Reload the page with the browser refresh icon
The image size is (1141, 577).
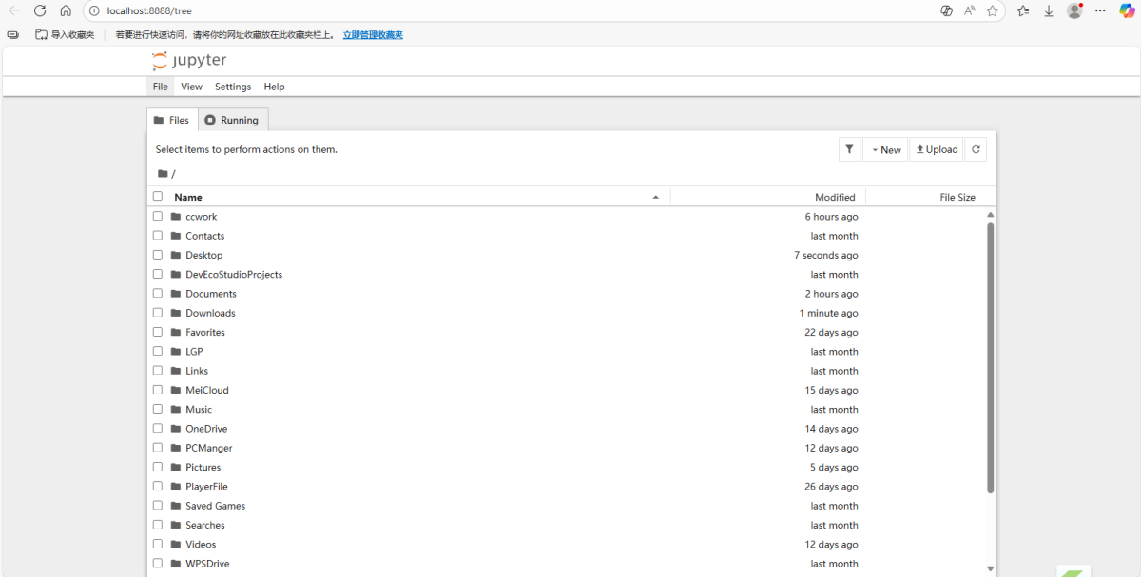pos(40,10)
